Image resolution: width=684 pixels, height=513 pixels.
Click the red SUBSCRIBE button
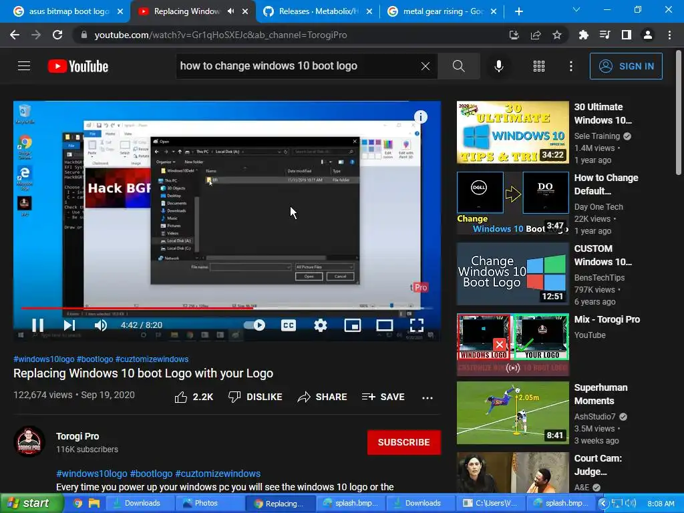tap(404, 442)
